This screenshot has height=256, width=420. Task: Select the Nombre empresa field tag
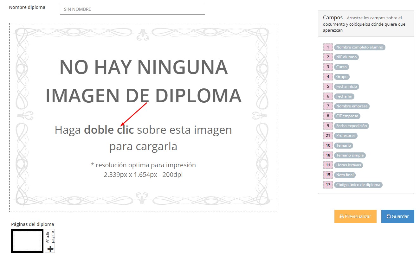pyautogui.click(x=352, y=106)
